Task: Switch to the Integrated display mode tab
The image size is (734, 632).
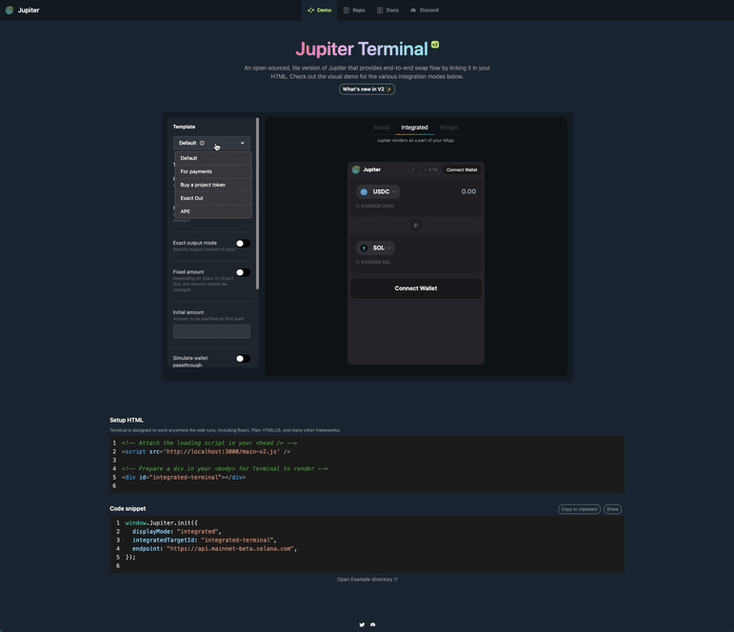Action: pyautogui.click(x=414, y=128)
